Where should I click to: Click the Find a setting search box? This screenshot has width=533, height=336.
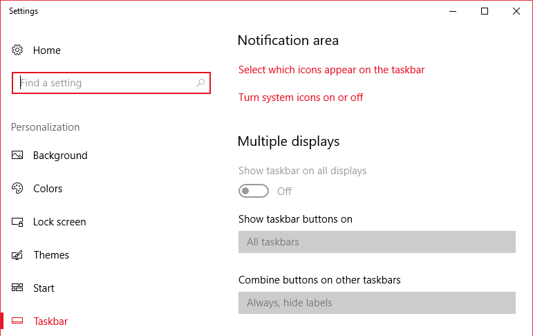(x=111, y=83)
